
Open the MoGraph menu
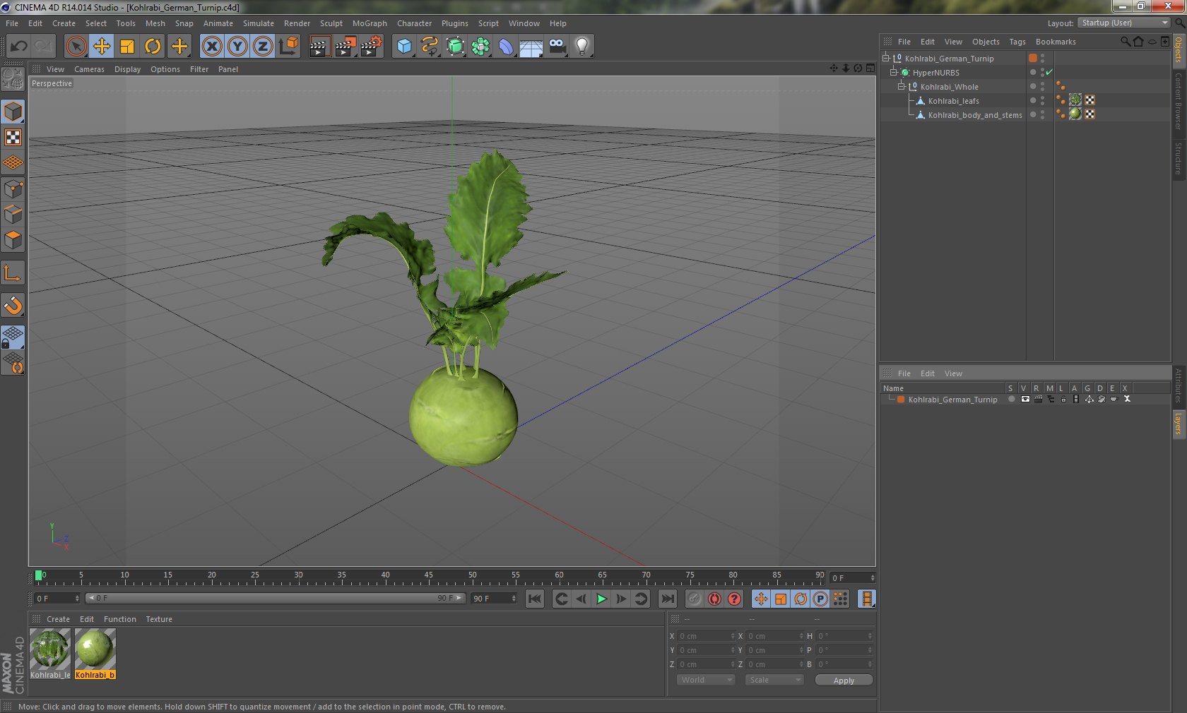370,23
